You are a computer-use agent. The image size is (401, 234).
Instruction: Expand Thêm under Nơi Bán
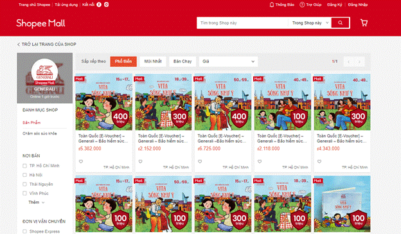[37, 203]
